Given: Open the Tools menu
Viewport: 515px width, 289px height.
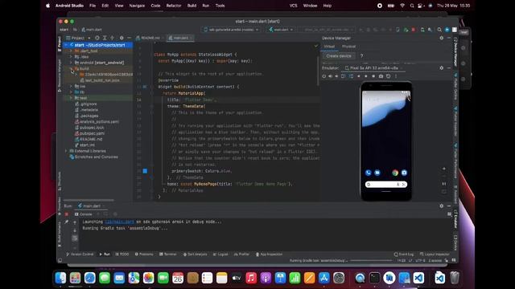Looking at the screenshot, I should [220, 6].
